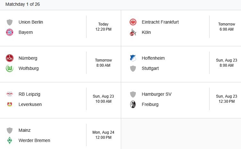Click the Eintracht Frankfurt eagle logo
This screenshot has height=149, width=241.
133,22
